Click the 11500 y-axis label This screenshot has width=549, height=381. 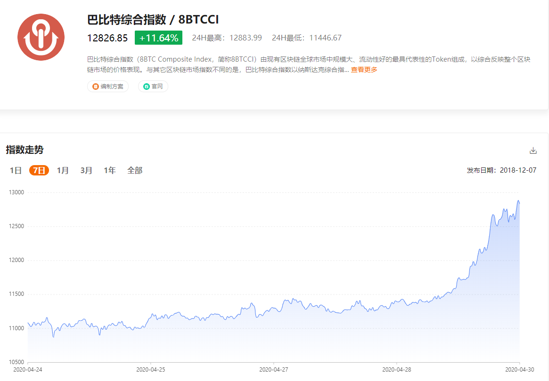pos(16,294)
